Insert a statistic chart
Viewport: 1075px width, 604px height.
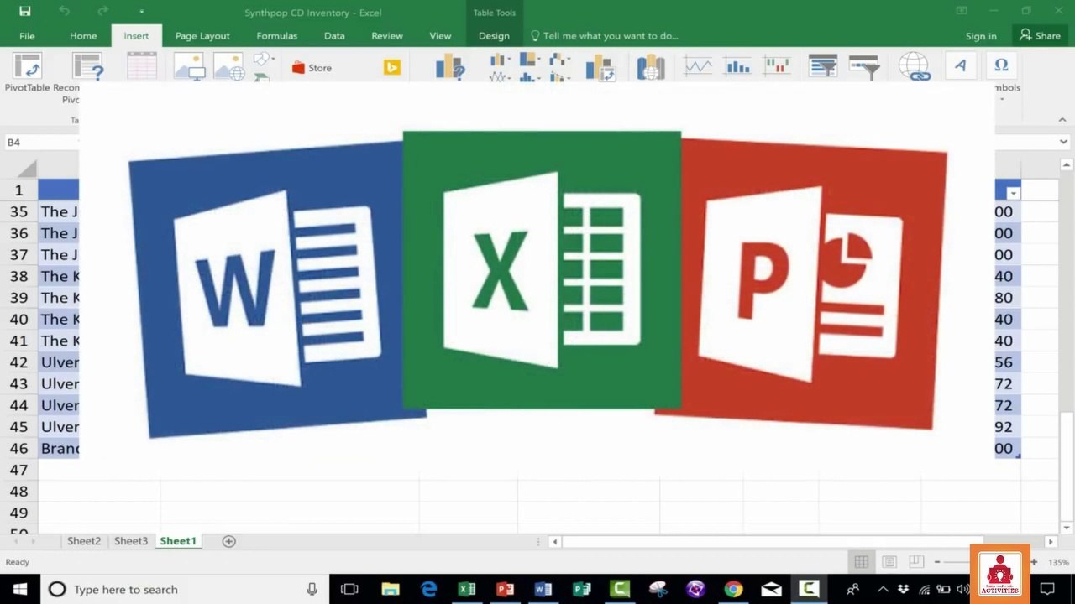529,76
